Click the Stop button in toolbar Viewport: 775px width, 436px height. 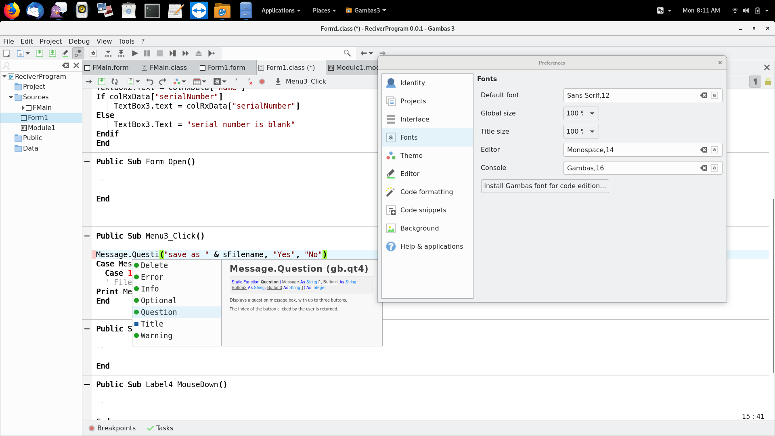coord(160,53)
